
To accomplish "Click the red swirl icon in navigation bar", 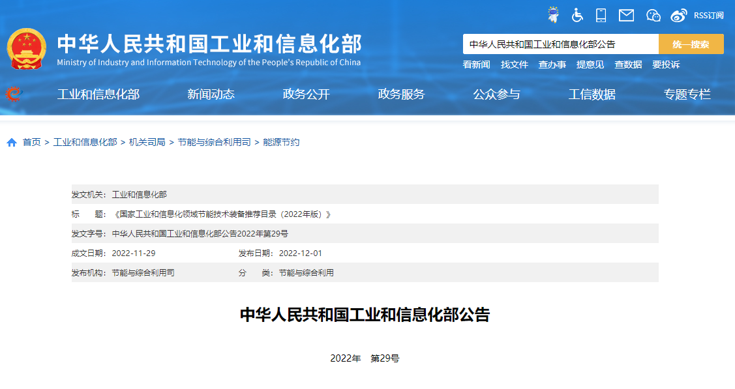I will coord(13,94).
